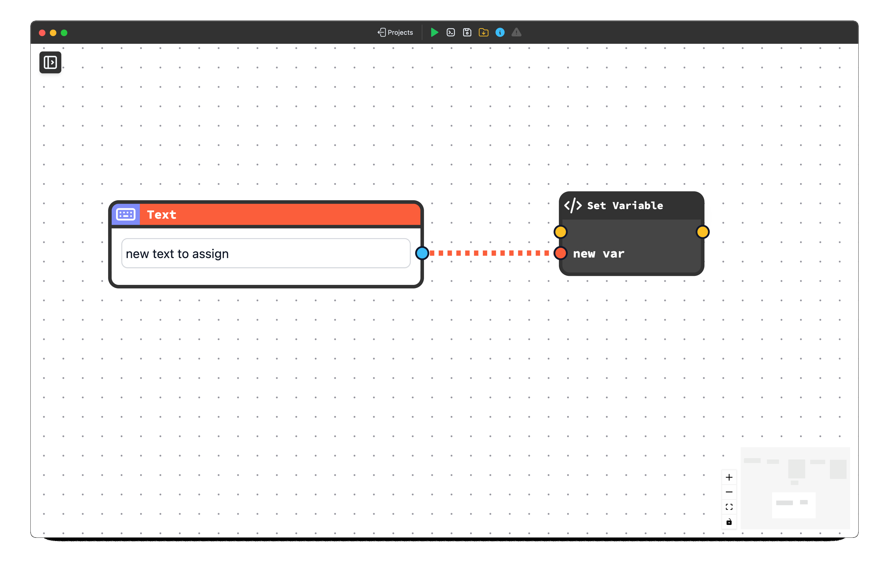The image size is (889, 578).
Task: Click the save disk icon
Action: [x=467, y=33]
